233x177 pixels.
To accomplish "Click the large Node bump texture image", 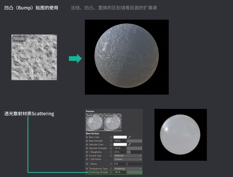I will point(34,57).
